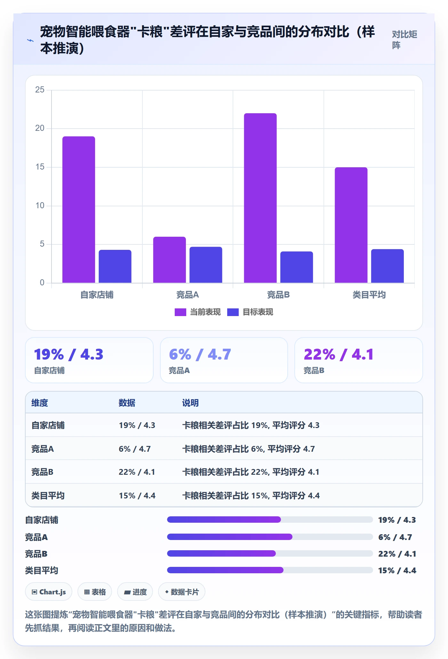Viewport: 448px width, 659px height.
Task: Click the purple 自家店铺 current performance bar
Action: [x=79, y=210]
